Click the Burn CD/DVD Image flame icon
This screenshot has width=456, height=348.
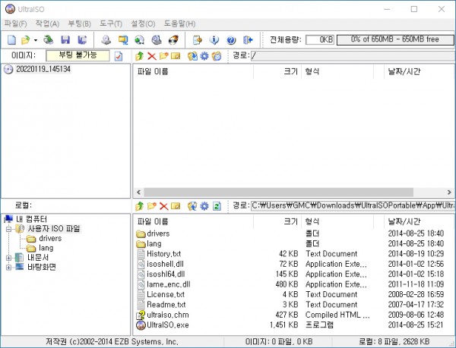pos(173,39)
